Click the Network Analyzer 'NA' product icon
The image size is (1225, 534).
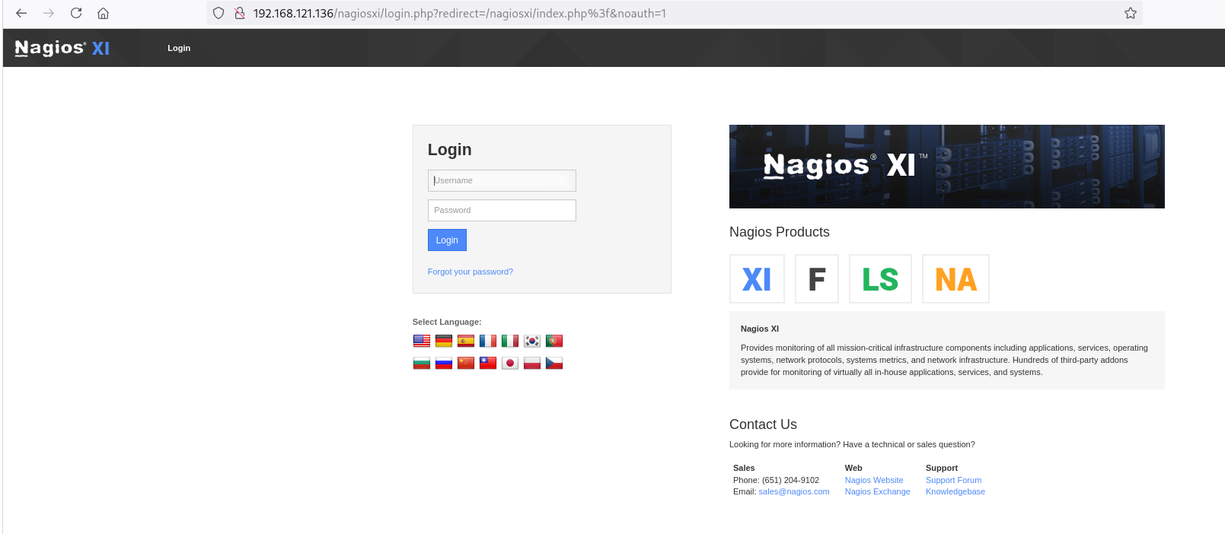[x=955, y=279]
